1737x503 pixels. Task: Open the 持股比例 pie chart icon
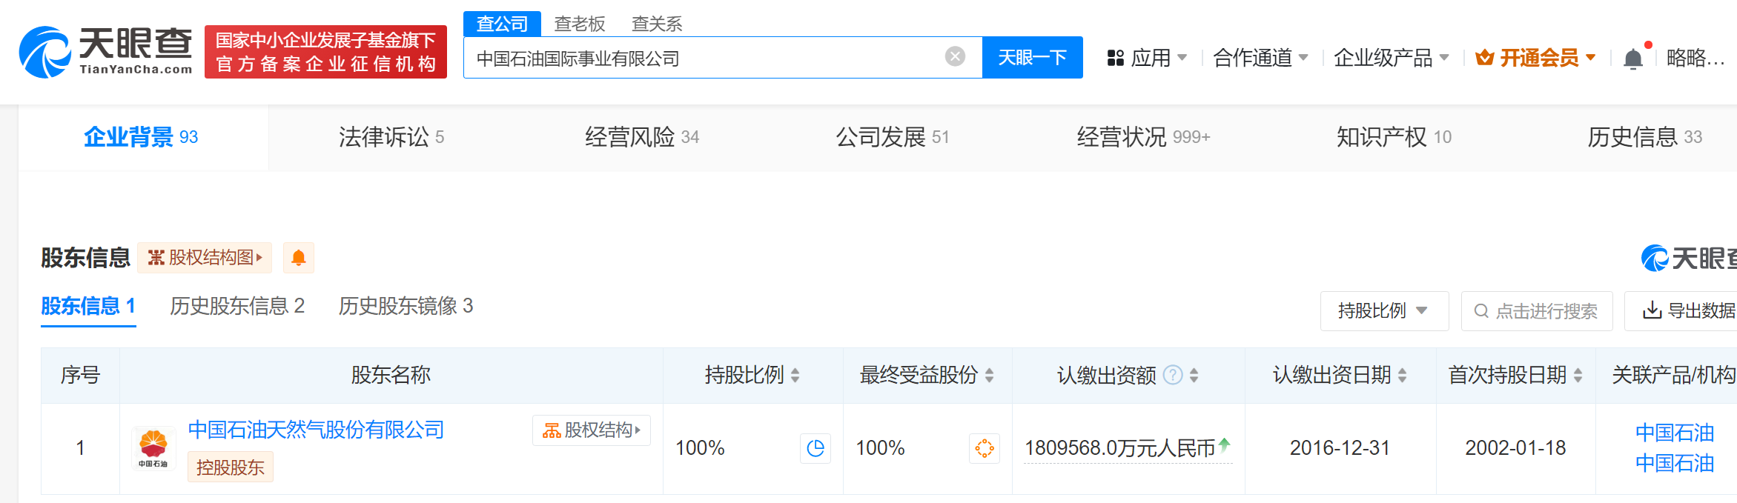click(x=815, y=448)
